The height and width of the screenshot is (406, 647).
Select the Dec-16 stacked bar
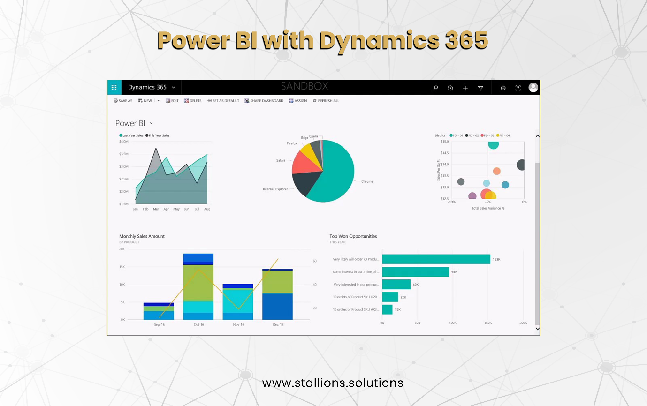click(x=277, y=294)
